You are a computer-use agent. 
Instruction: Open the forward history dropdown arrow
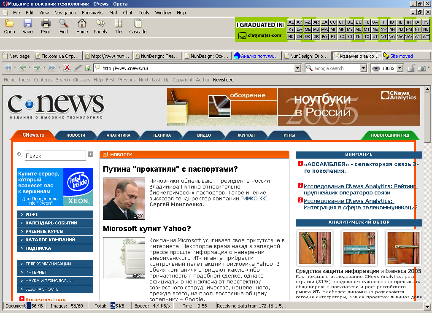pos(44,67)
